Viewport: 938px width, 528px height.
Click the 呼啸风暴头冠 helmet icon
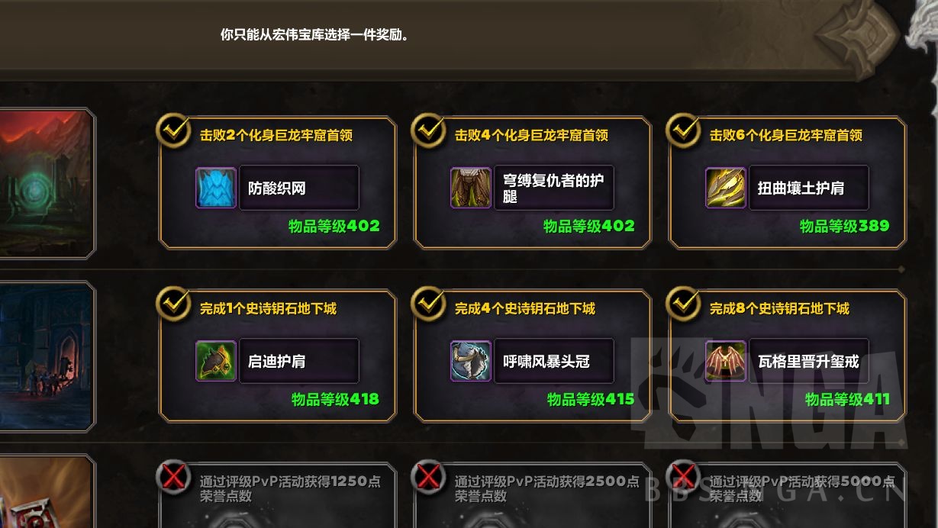471,361
